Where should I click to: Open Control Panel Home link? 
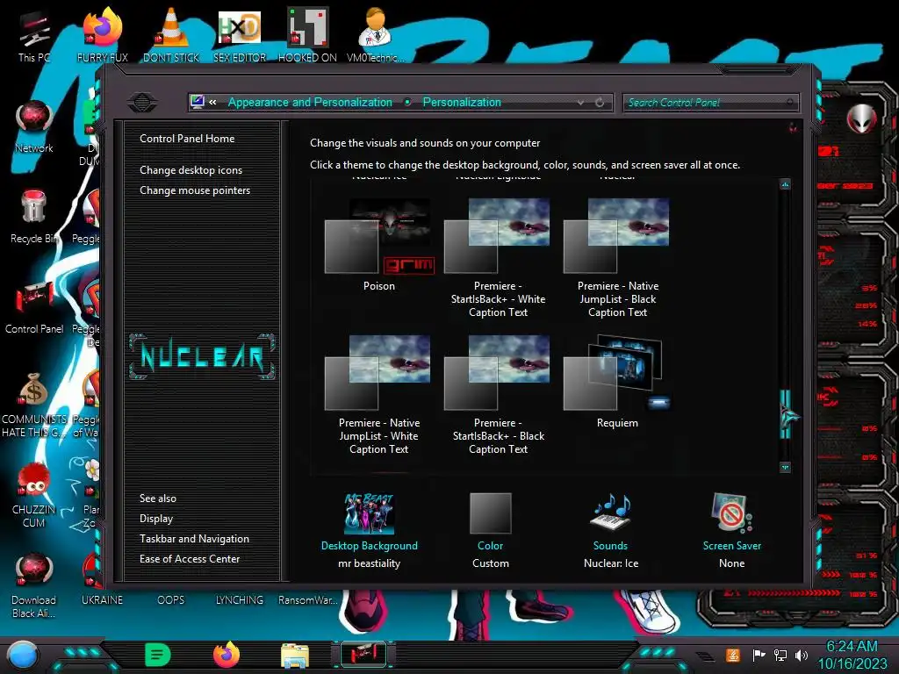(x=187, y=139)
